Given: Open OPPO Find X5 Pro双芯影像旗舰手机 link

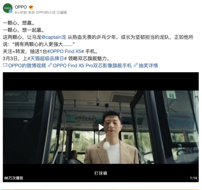Looking at the screenshot, I should [92, 65].
